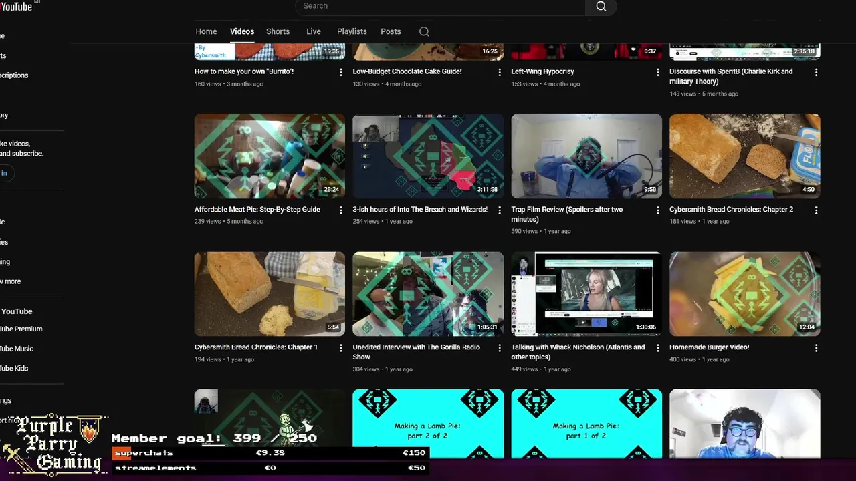
Task: Play Making a Lamb Pie part 1 of 2 thumbnail
Action: [x=586, y=424]
